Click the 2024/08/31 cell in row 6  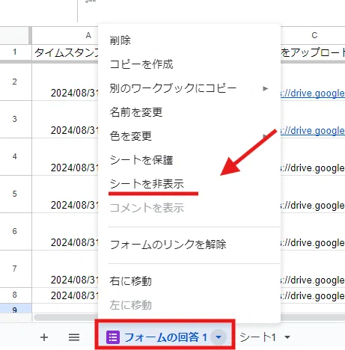point(65,232)
